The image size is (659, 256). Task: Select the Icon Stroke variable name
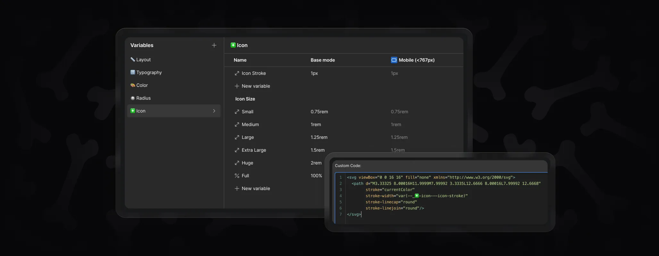[254, 73]
